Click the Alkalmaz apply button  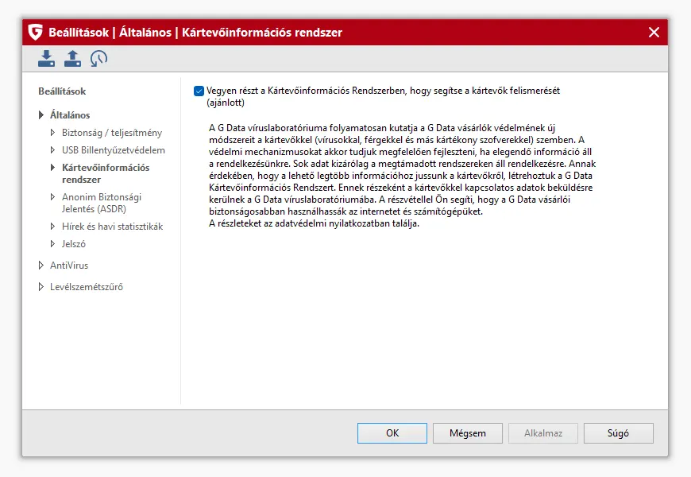pos(542,433)
